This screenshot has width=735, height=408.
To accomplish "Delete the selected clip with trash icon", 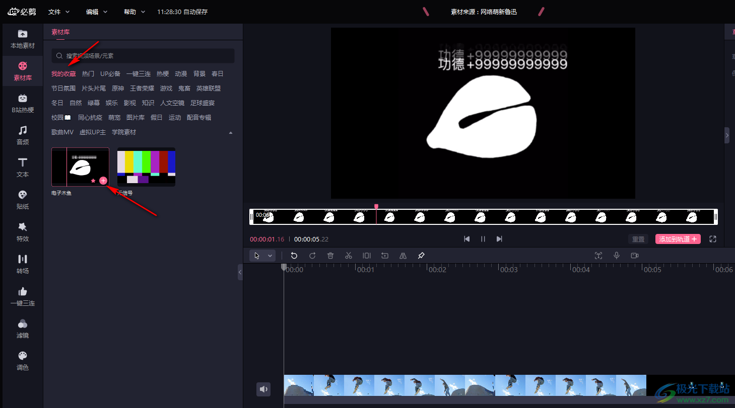I will (330, 256).
